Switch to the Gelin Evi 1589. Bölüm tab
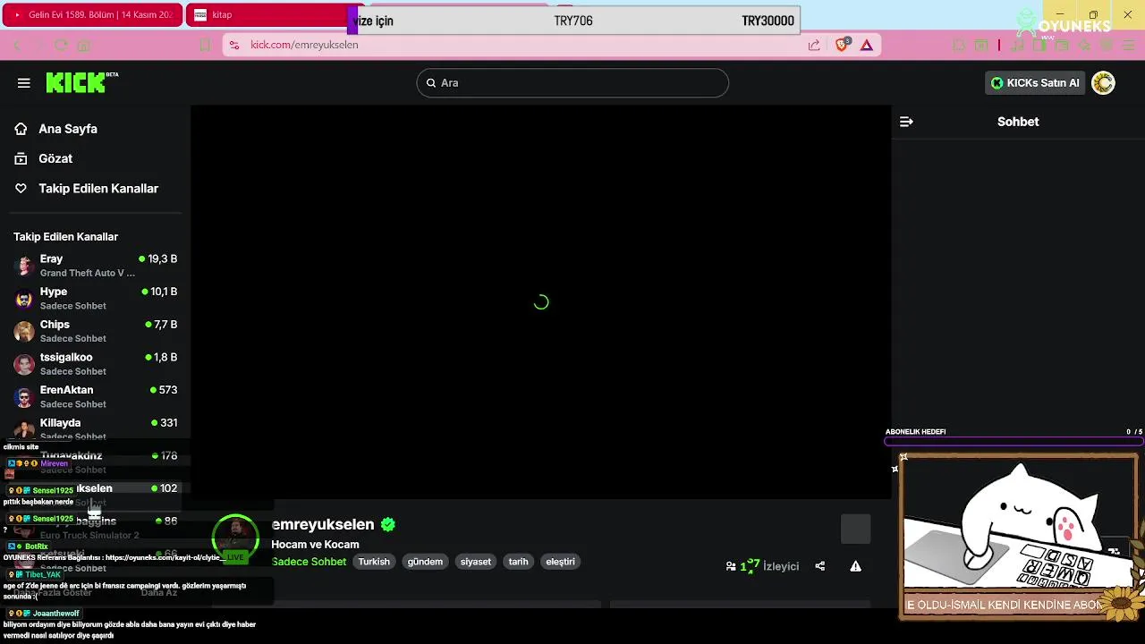Screen dimensions: 1145x644 click(93, 15)
